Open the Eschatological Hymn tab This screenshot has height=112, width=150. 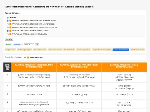point(24,50)
